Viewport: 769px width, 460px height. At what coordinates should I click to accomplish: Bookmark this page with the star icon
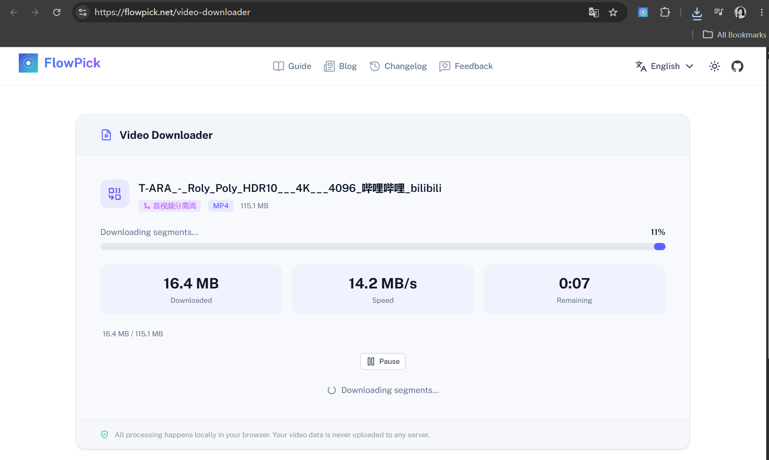pyautogui.click(x=613, y=12)
